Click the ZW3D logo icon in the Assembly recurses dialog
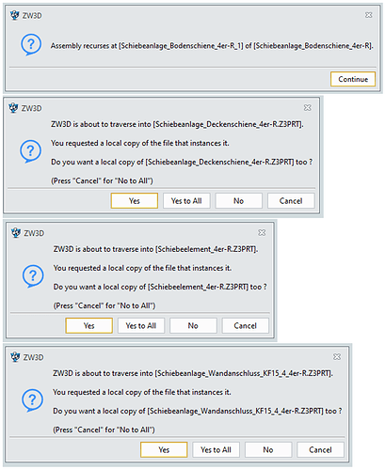The width and height of the screenshot is (385, 469). 14,15
